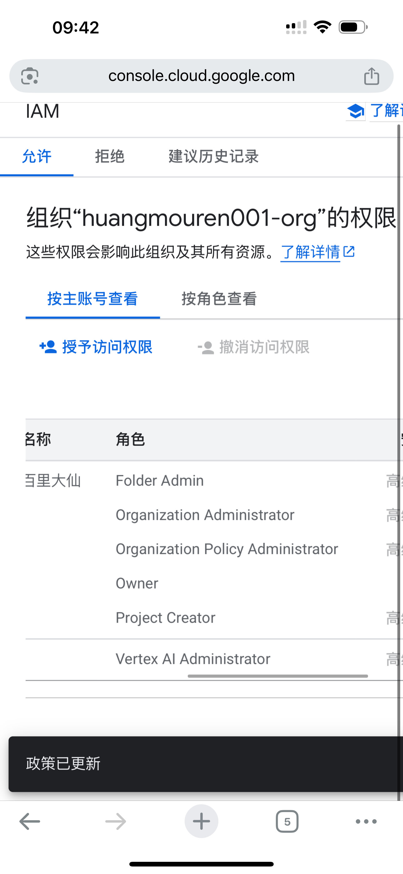
Task: Click the 授予访问权限 button
Action: pos(107,347)
